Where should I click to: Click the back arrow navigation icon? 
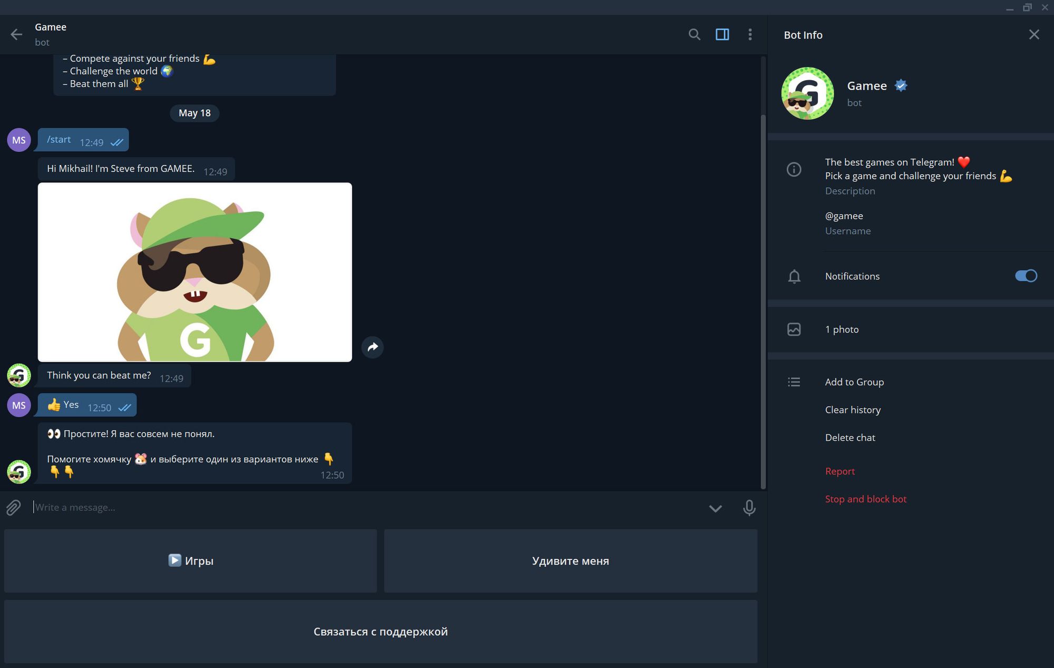[x=16, y=33]
